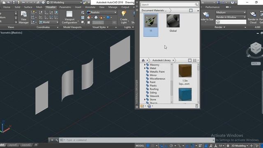Switch to the Solid ribbon tab
The height and width of the screenshot is (148, 263).
coord(17,7)
